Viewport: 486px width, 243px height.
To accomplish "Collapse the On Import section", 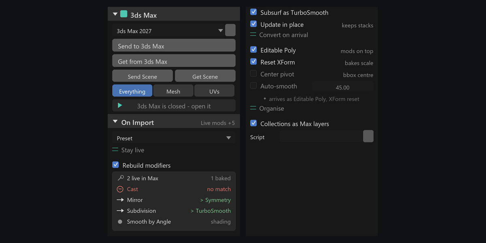I will pyautogui.click(x=115, y=122).
